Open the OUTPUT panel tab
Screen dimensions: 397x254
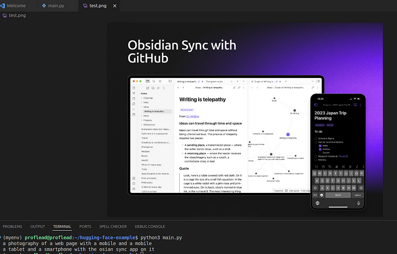tap(37, 226)
